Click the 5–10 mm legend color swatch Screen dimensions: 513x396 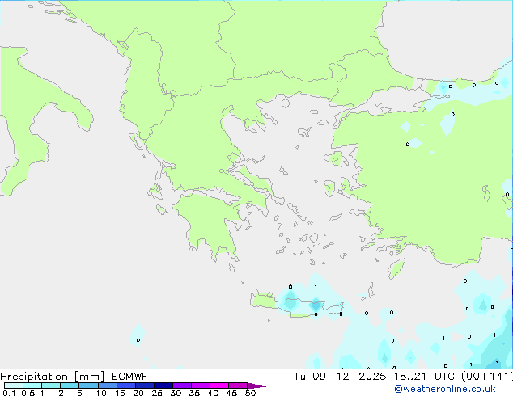tap(88, 385)
